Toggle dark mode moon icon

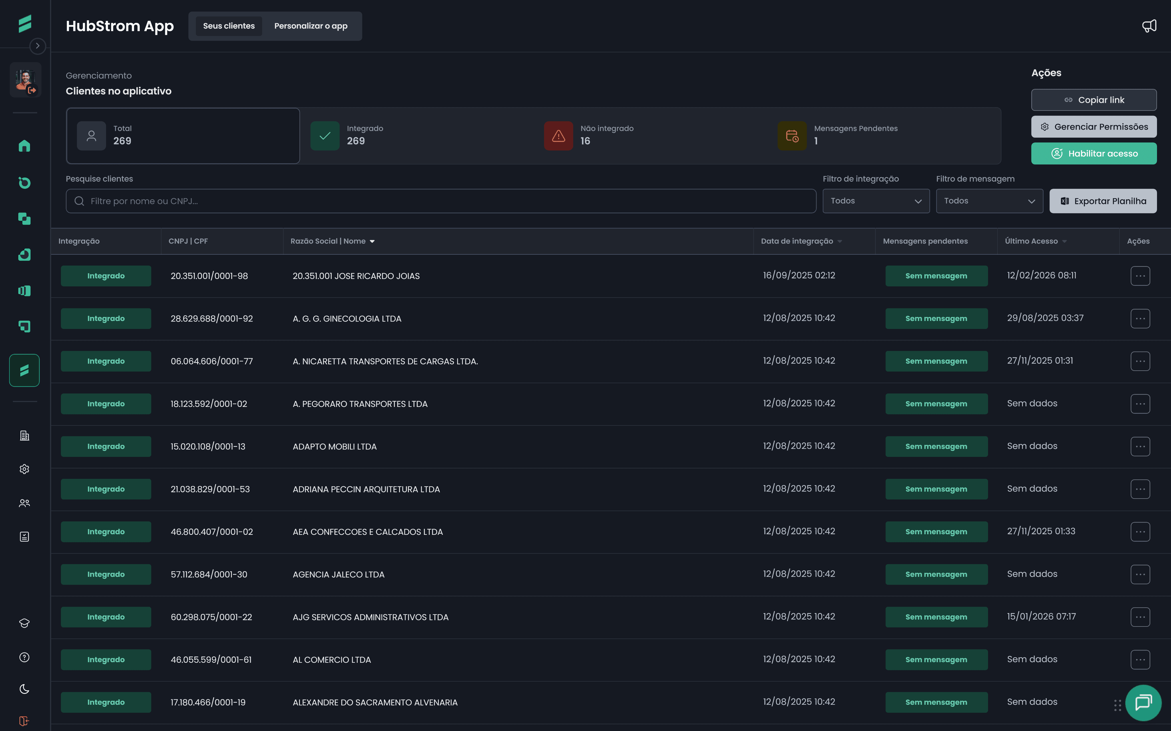pos(24,689)
